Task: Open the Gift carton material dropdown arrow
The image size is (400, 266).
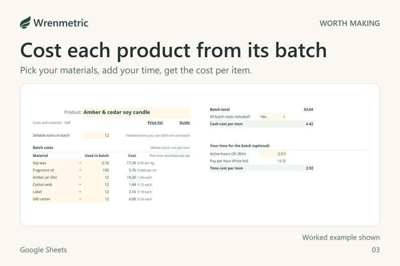Action: click(80, 199)
